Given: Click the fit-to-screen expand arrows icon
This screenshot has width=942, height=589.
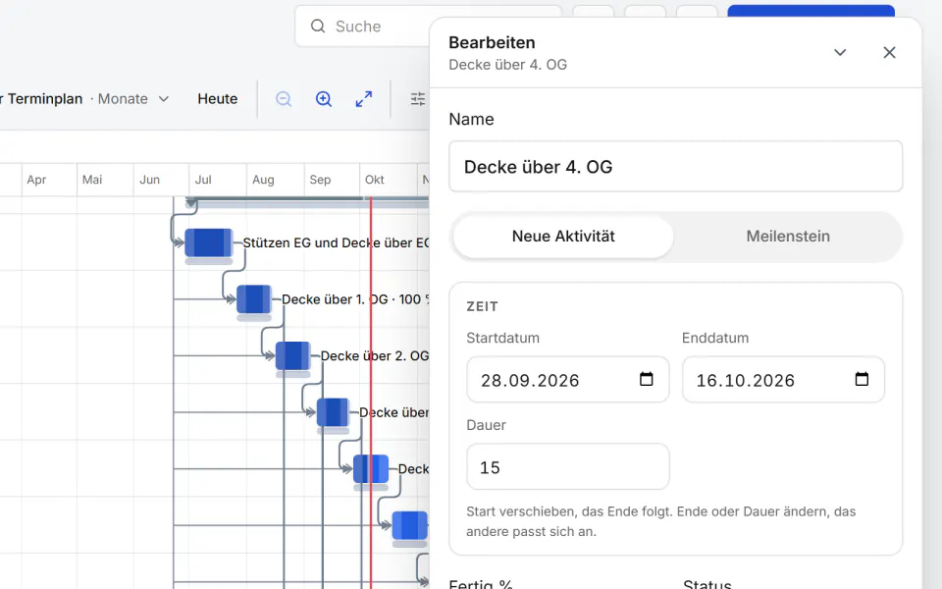Looking at the screenshot, I should (x=363, y=99).
